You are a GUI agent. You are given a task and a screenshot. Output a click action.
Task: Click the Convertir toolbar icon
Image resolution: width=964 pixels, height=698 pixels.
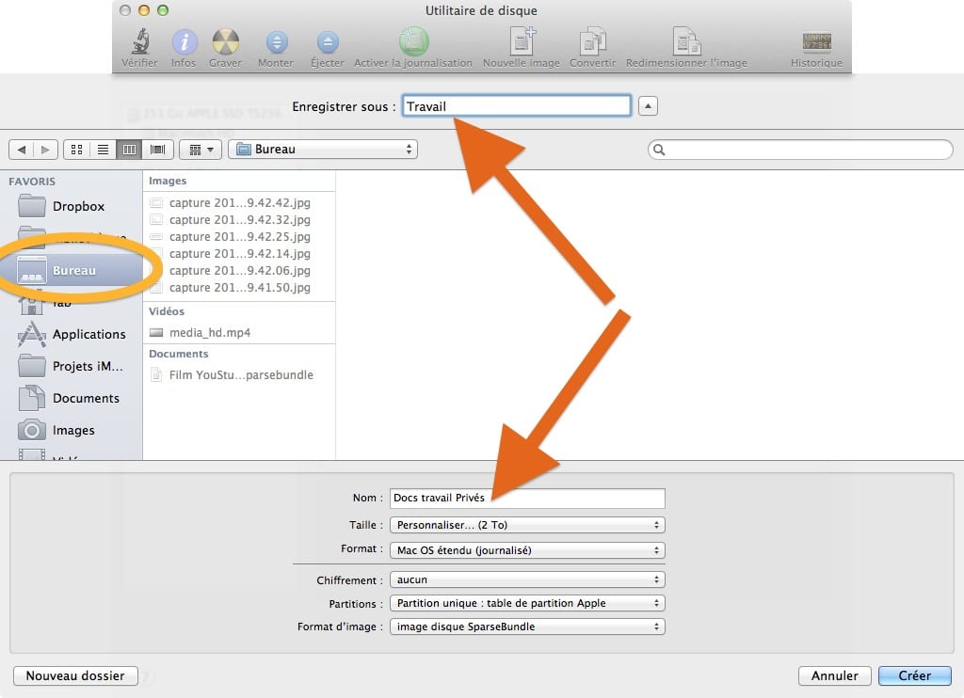(593, 41)
